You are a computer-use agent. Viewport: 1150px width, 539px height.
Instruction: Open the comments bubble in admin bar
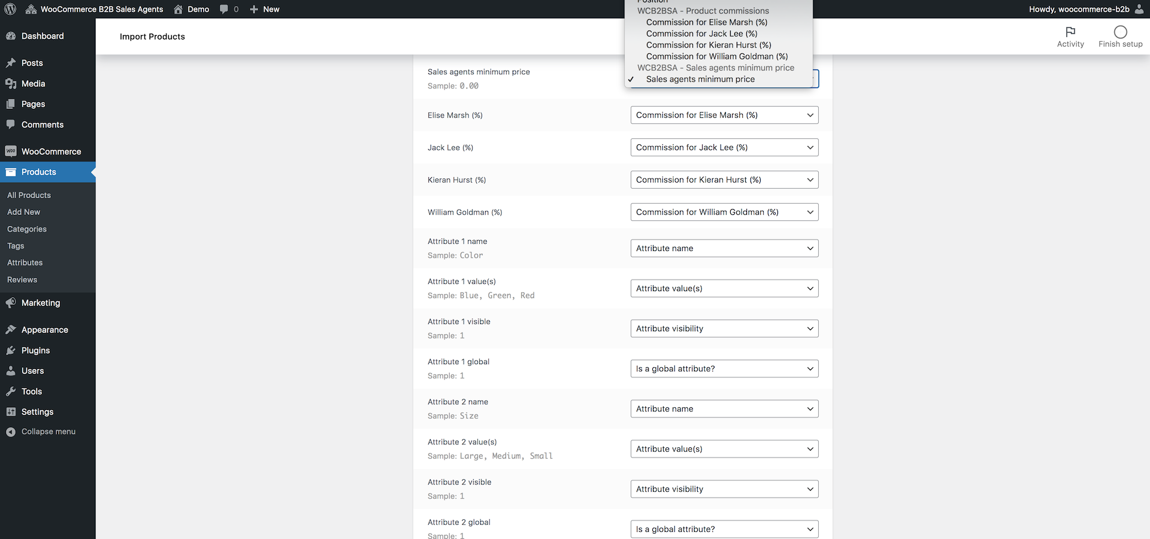[x=224, y=9]
